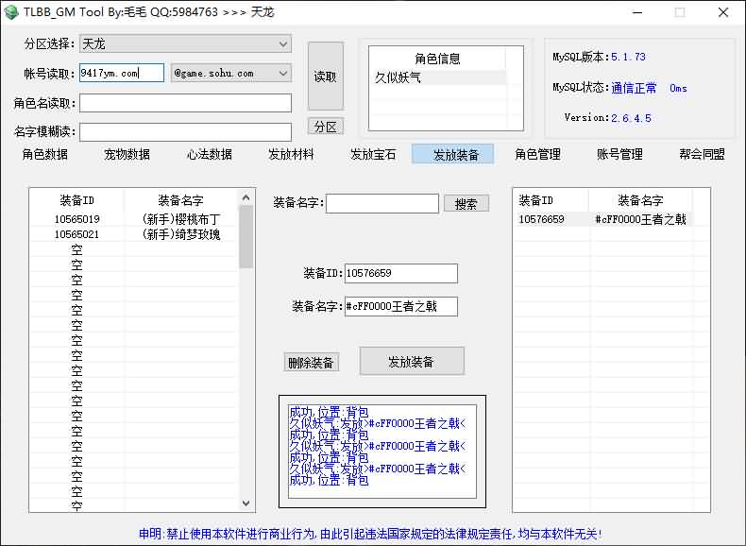Open the 账号管理 tab
Viewport: 746px width, 546px height.
(619, 154)
